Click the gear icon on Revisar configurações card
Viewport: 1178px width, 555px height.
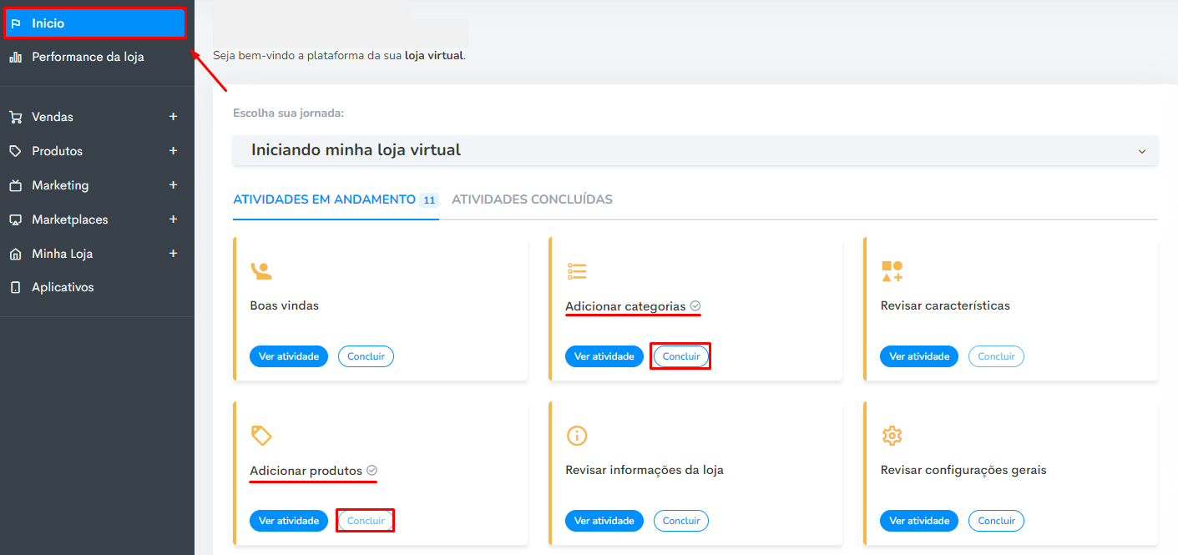pyautogui.click(x=892, y=436)
